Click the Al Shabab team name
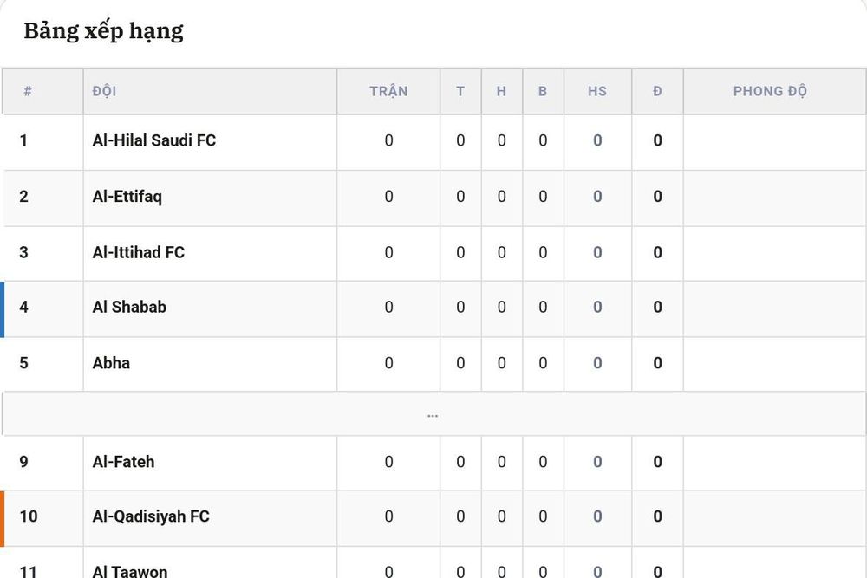867x578 pixels. pos(129,307)
